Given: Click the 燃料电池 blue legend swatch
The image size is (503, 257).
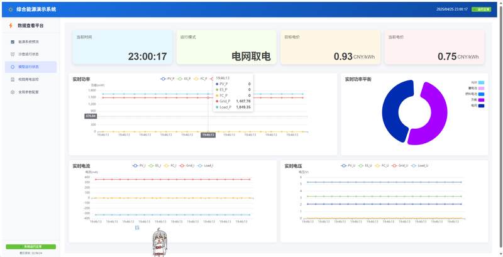Looking at the screenshot, I should [481, 94].
